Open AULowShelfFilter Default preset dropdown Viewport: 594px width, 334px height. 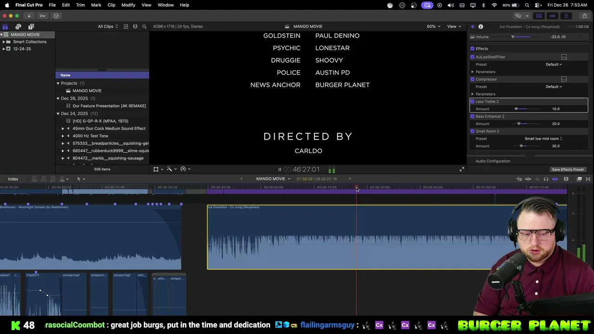(554, 64)
